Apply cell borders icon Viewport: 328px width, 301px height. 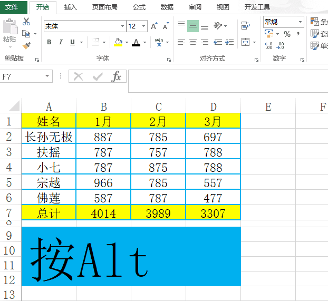coord(95,42)
